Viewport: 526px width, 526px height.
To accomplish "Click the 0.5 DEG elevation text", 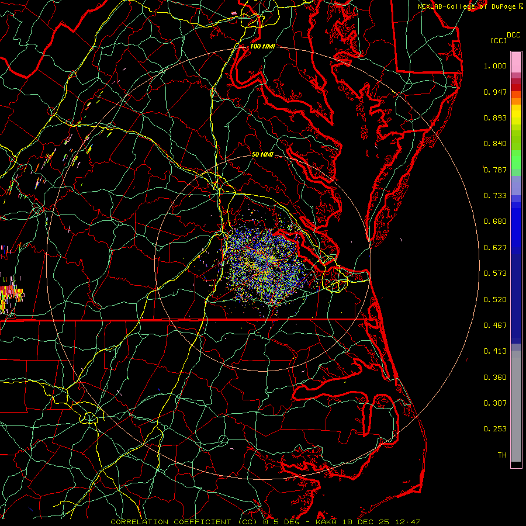I will 282,522.
